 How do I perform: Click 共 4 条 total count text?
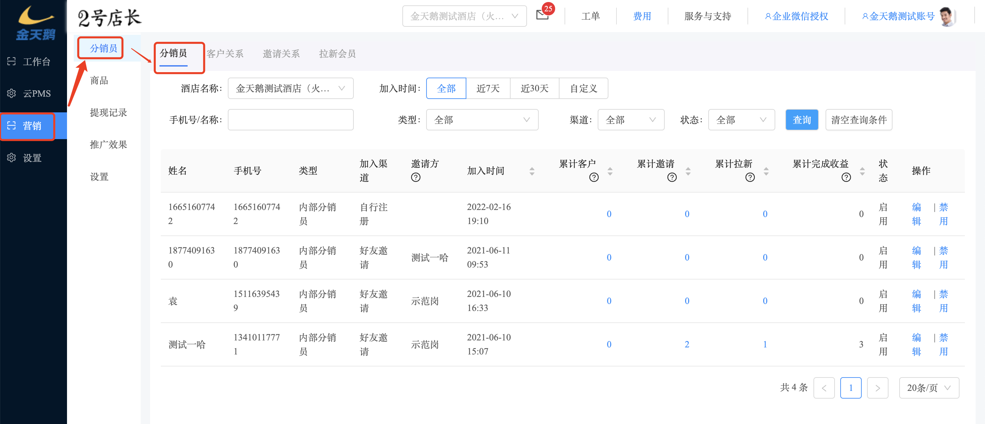(794, 388)
